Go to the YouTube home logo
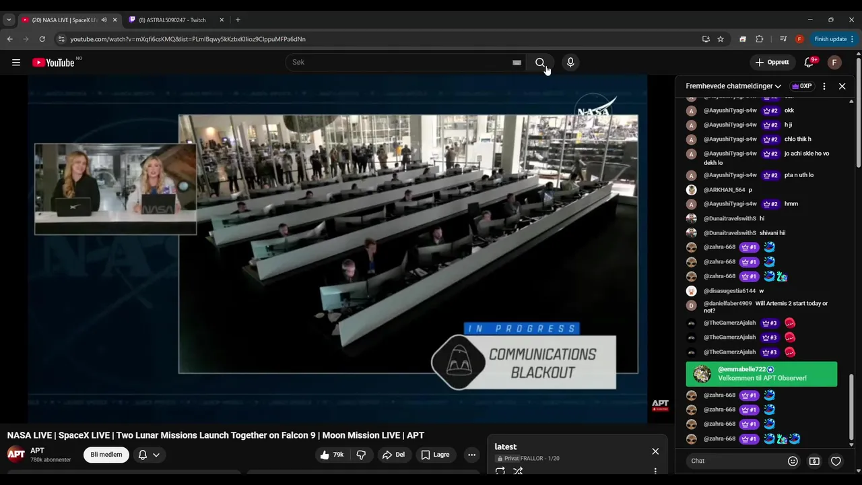Viewport: 862px width, 485px height. click(x=54, y=63)
